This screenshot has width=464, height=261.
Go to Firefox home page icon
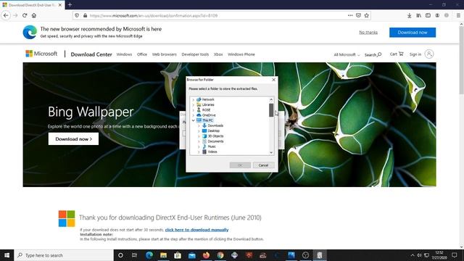34,15
